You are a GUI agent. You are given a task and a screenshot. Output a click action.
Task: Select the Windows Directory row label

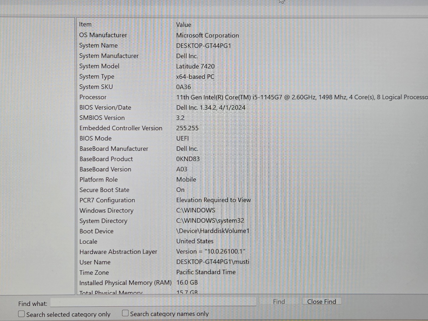click(x=106, y=211)
